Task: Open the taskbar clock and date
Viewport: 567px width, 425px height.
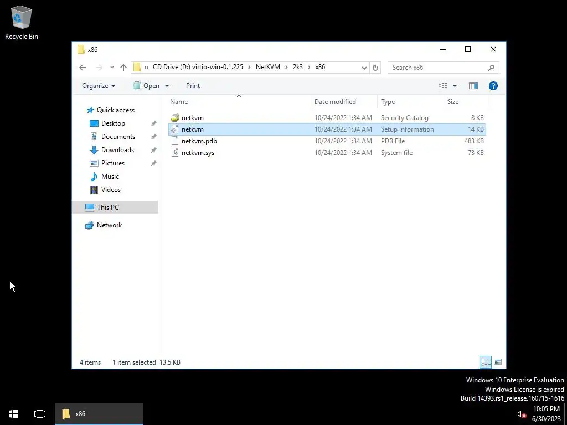Action: coord(546,414)
